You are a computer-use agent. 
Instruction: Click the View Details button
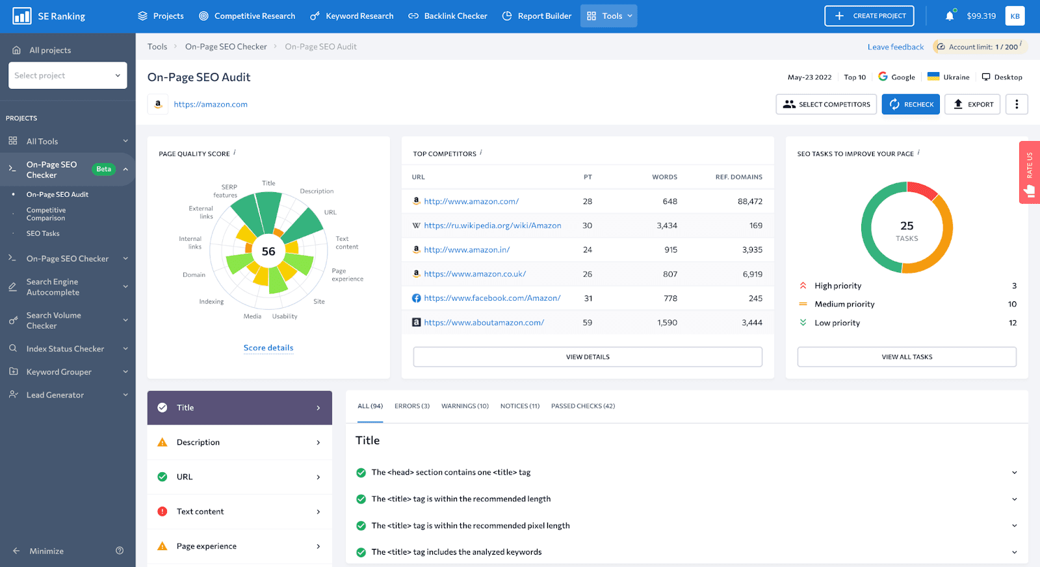588,357
